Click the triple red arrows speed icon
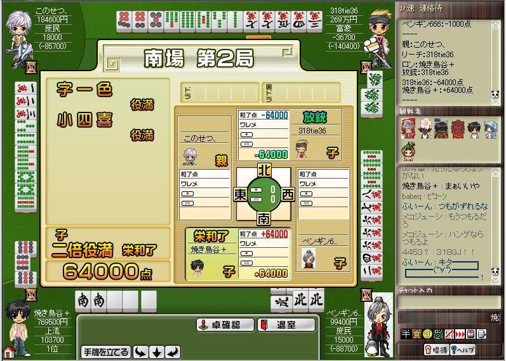 [x=460, y=334]
